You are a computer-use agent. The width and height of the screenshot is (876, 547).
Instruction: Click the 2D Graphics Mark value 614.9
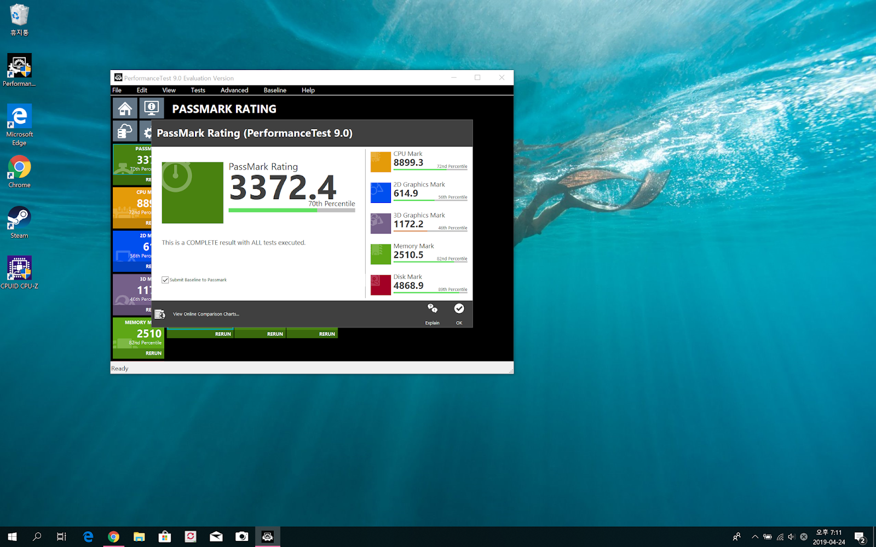[406, 193]
